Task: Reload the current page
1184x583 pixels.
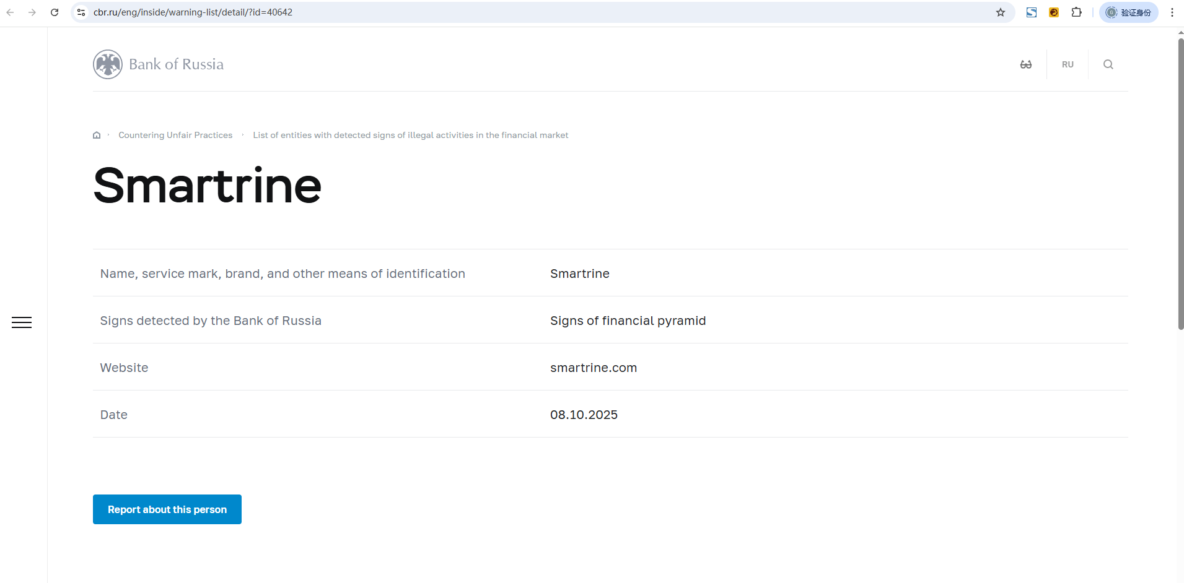Action: click(x=55, y=12)
